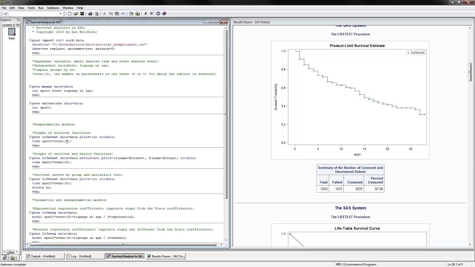Click the 'Censored' legend entry in survival plot
475x267 pixels.
416,53
